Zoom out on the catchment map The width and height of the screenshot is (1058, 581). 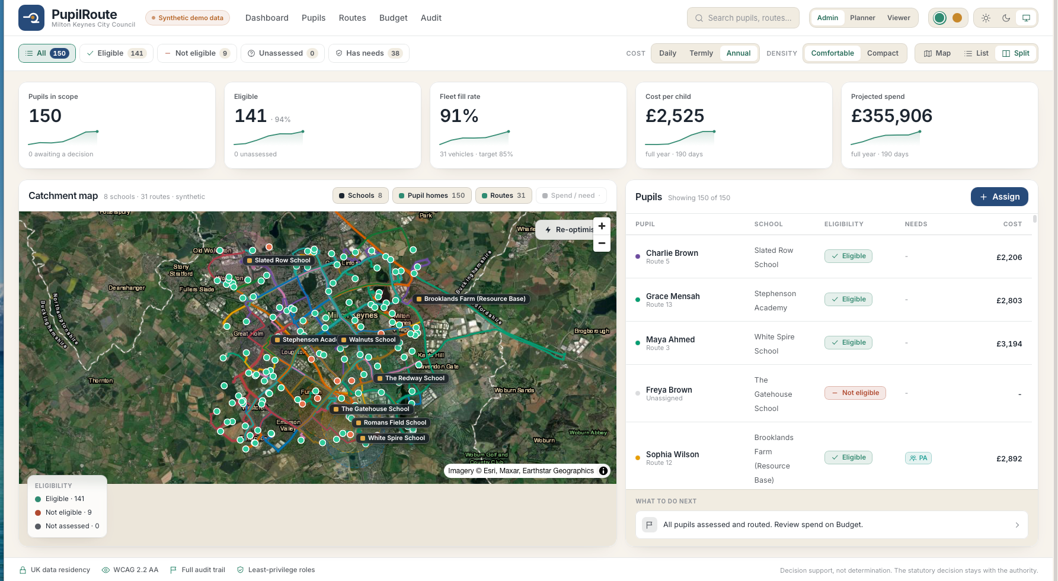click(602, 243)
